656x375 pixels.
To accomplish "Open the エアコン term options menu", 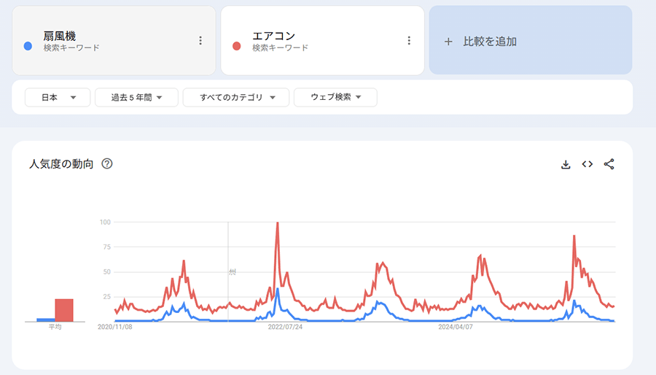I will (409, 41).
